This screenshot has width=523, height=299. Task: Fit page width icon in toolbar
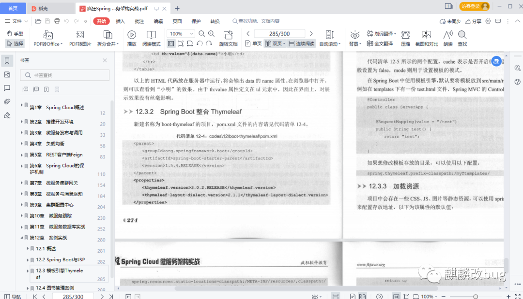pyautogui.click(x=190, y=43)
